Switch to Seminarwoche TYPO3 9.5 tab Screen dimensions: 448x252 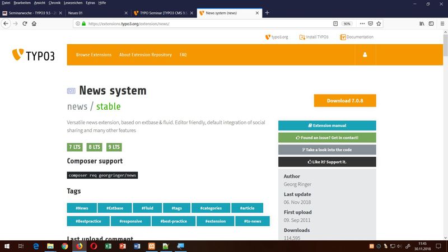pos(32,13)
